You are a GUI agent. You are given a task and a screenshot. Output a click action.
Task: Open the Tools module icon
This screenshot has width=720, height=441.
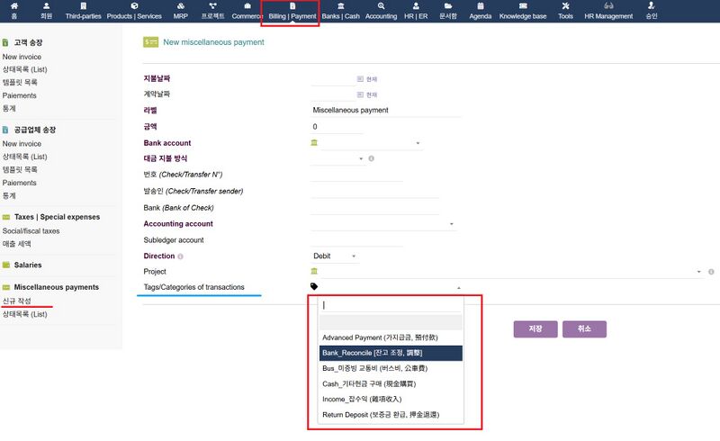pyautogui.click(x=565, y=6)
